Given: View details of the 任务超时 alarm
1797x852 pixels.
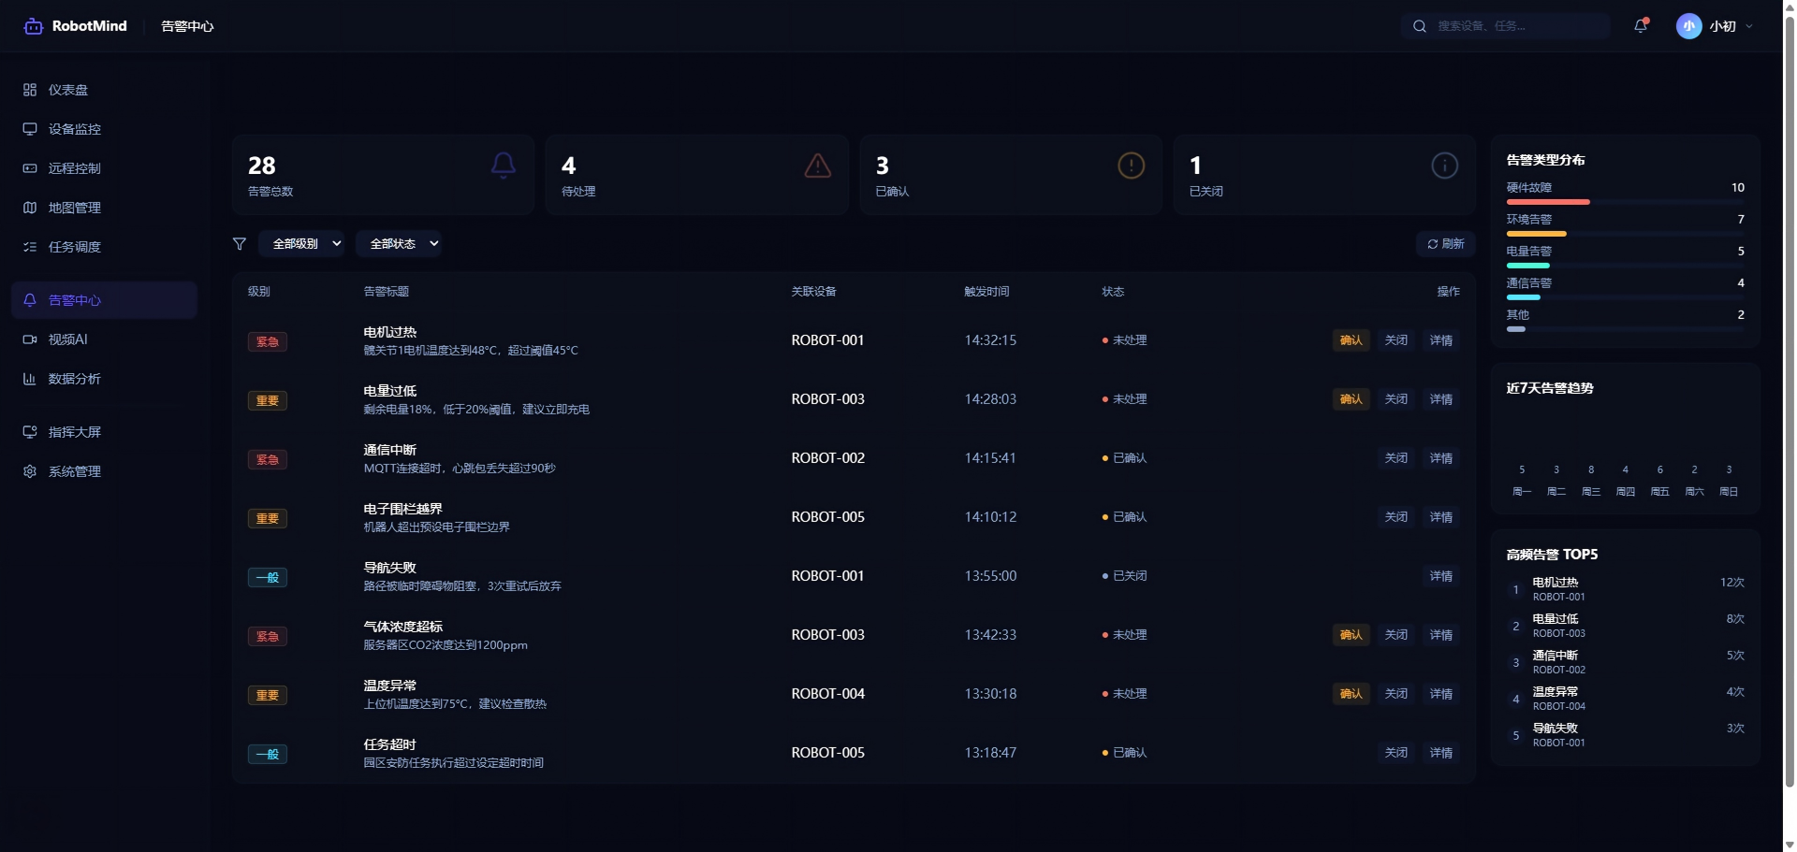Looking at the screenshot, I should 1441,753.
